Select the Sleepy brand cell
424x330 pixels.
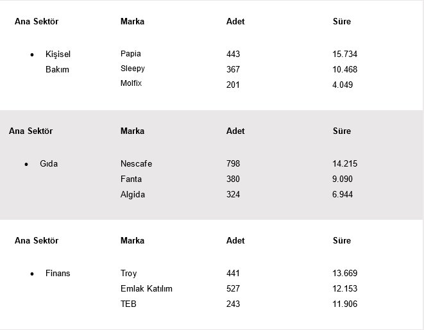[x=133, y=69]
